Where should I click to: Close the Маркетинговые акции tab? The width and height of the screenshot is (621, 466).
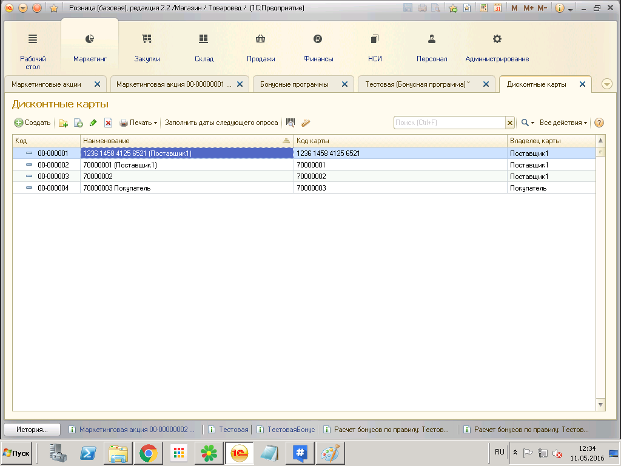click(97, 84)
